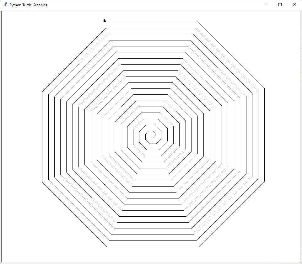302x264 pixels.
Task: Close the Python Turtle Graphics window
Action: pyautogui.click(x=294, y=5)
